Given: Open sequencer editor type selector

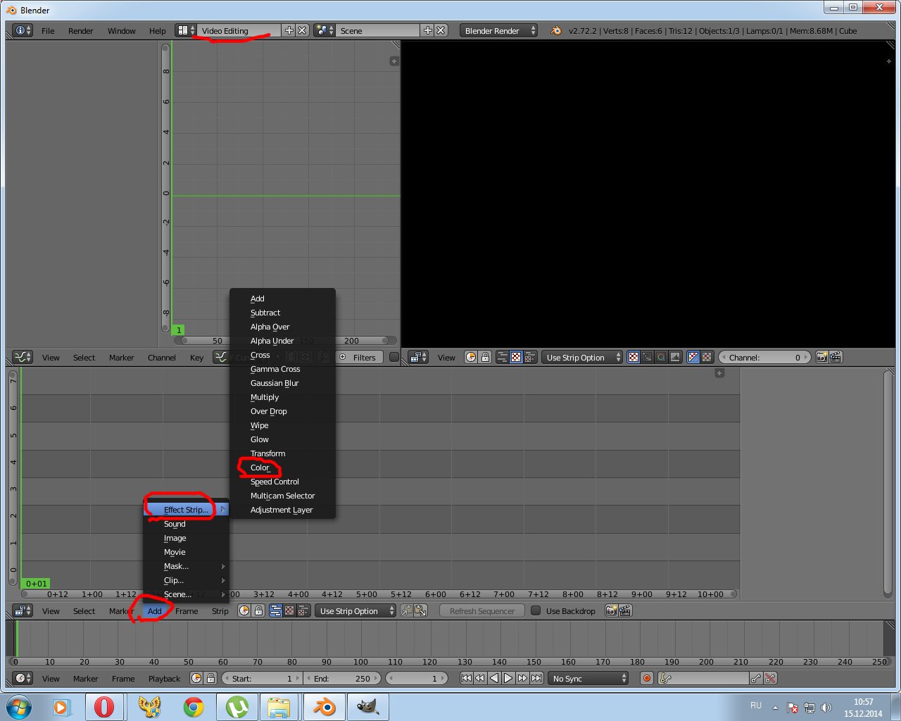Looking at the screenshot, I should (x=23, y=610).
